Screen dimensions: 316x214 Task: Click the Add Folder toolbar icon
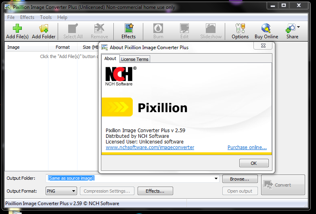click(44, 28)
